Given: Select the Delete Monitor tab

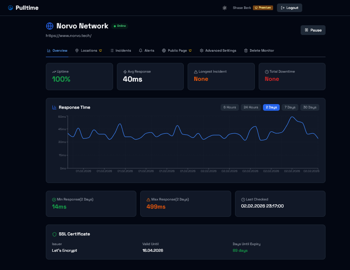Looking at the screenshot, I should (x=259, y=51).
